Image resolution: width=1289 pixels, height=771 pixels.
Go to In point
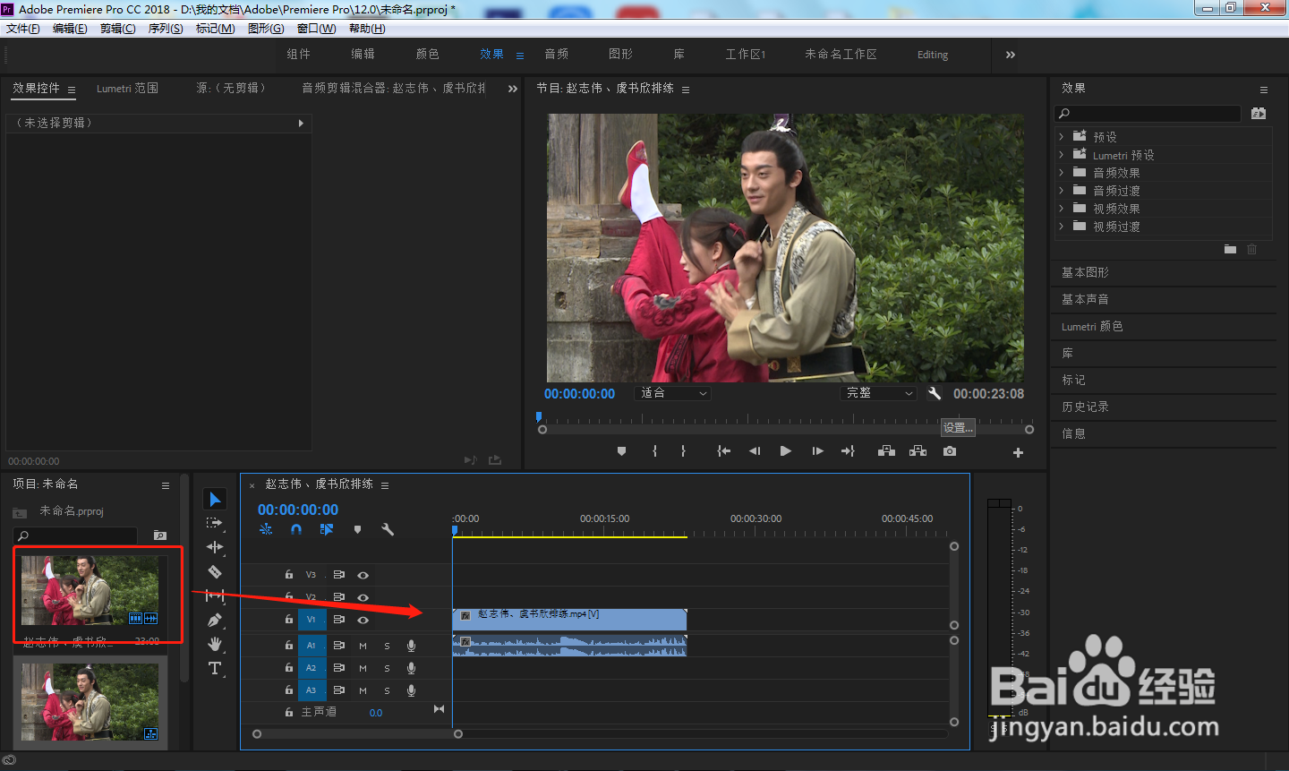tap(723, 451)
